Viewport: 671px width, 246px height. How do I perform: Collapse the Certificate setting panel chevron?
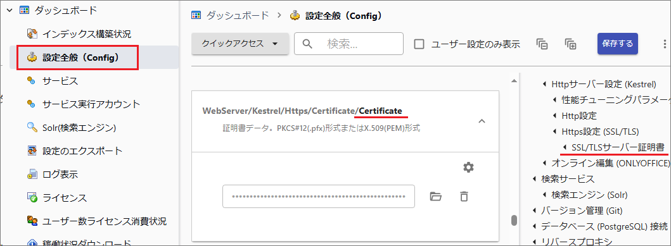482,121
